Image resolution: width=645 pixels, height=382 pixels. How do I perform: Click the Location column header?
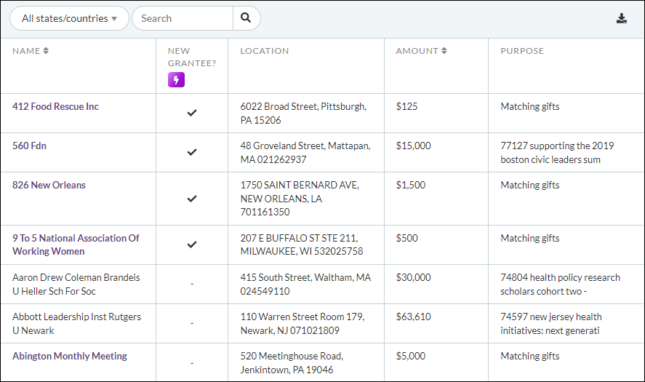[265, 51]
